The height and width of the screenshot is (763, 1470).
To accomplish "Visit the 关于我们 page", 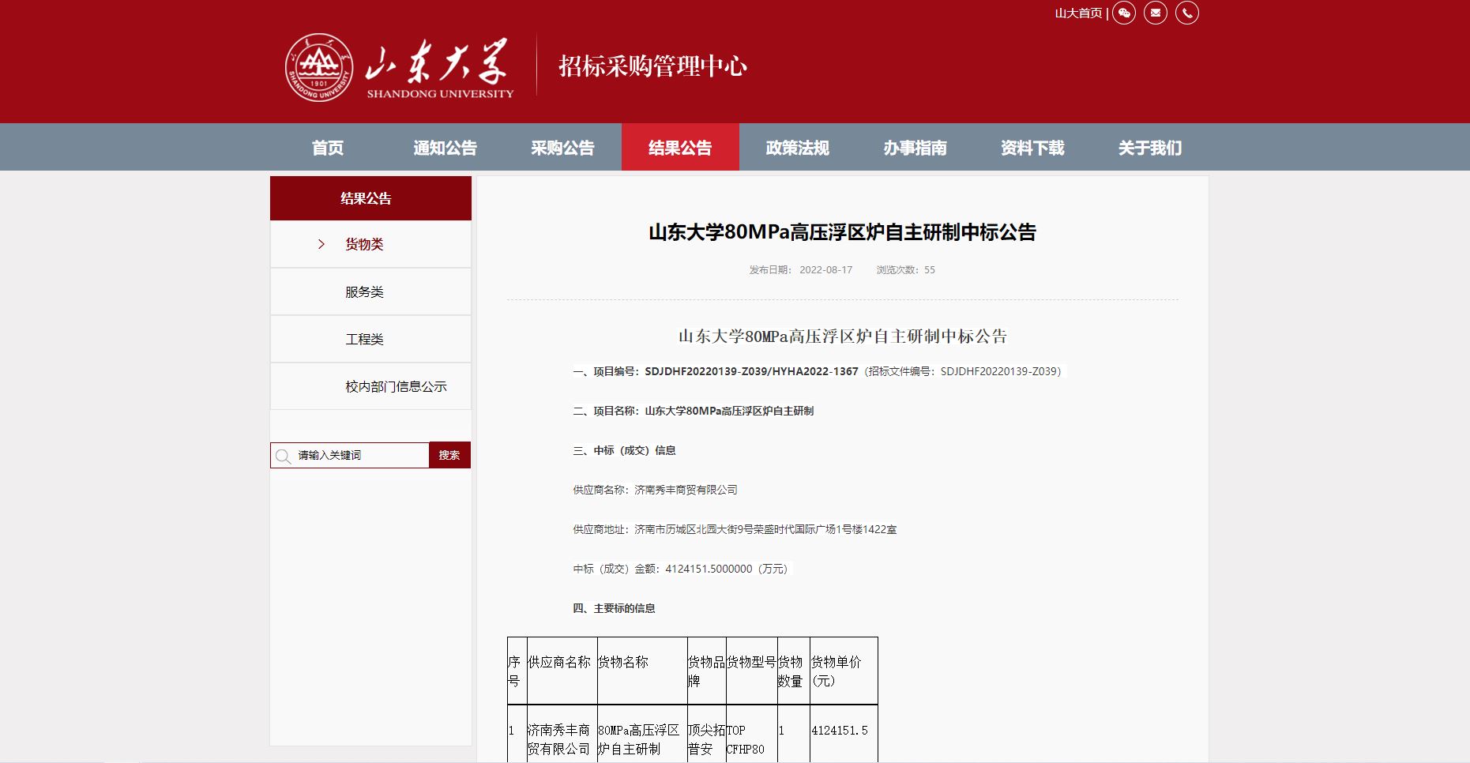I will 1149,148.
